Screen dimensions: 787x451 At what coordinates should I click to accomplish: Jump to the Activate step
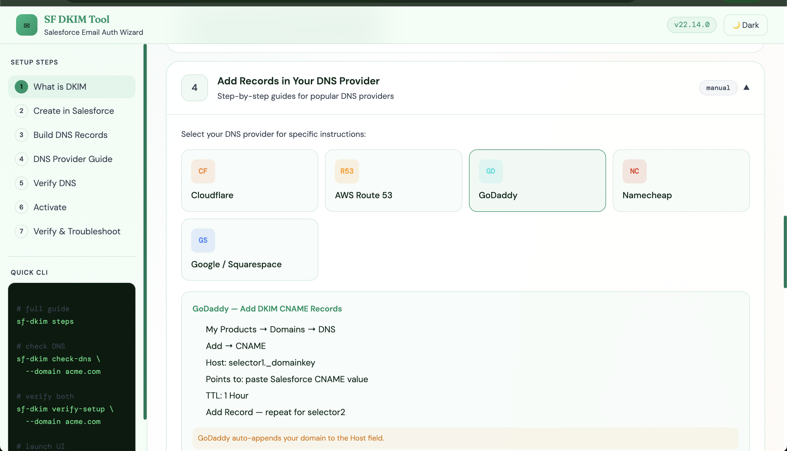pos(50,207)
